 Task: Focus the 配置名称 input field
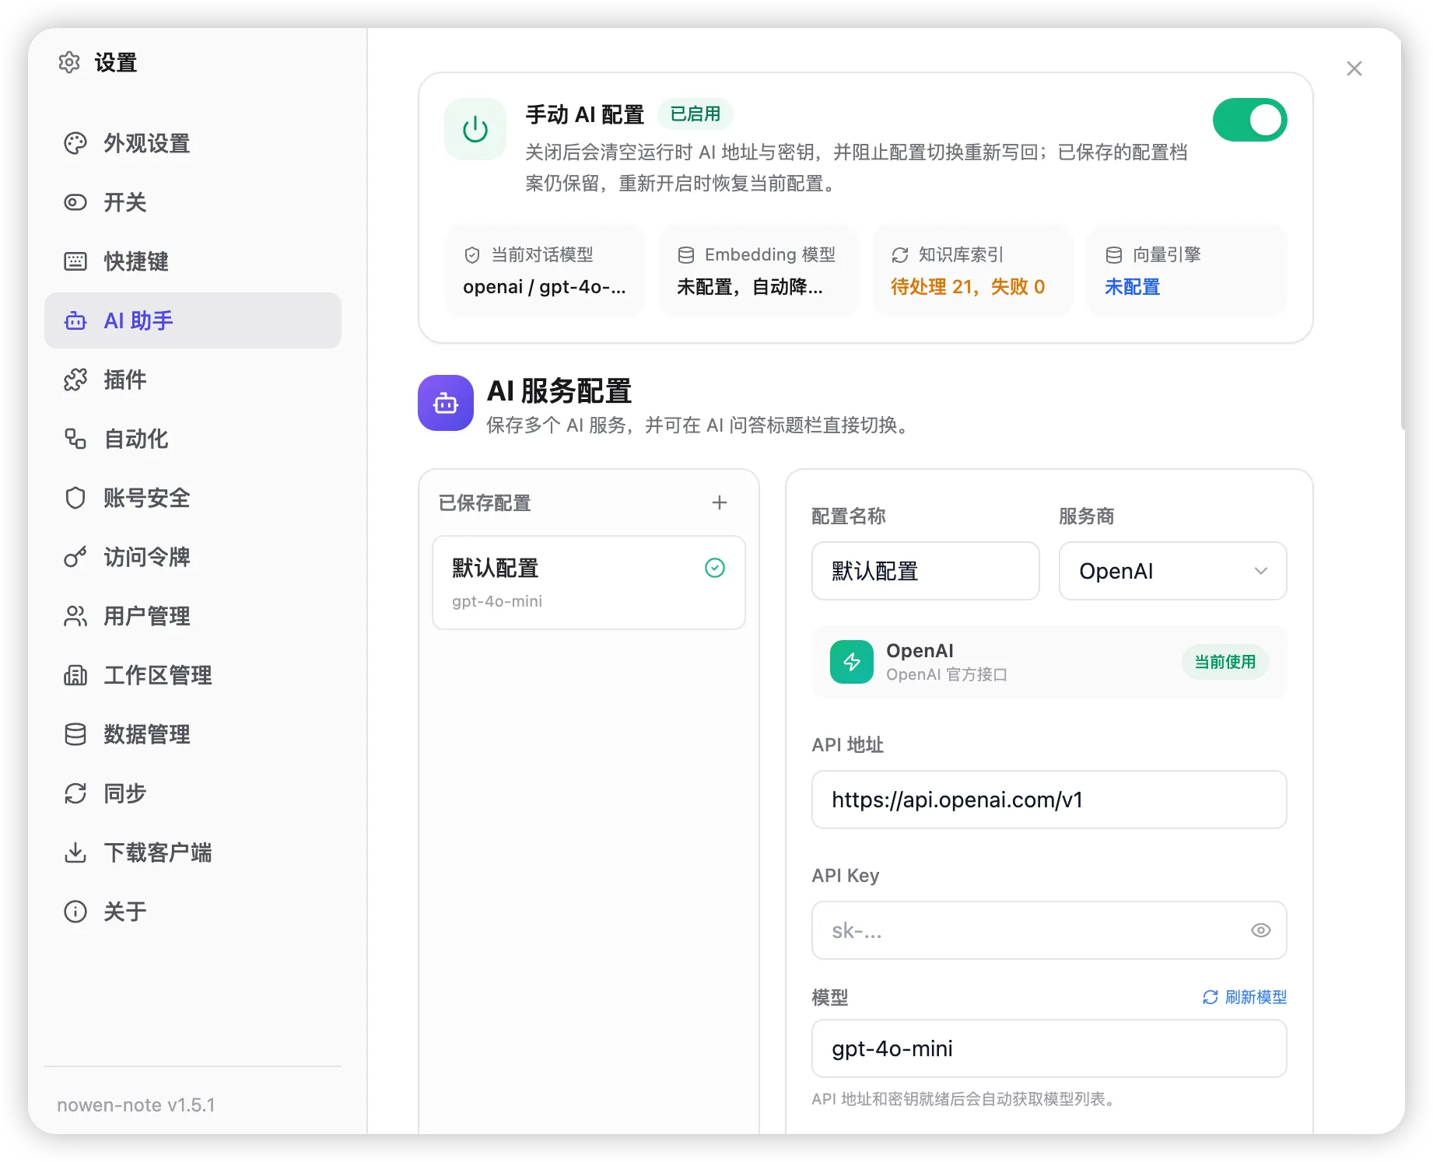(926, 571)
